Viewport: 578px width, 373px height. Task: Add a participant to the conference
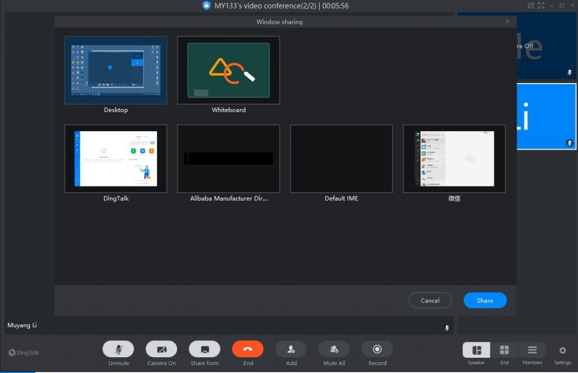point(291,349)
